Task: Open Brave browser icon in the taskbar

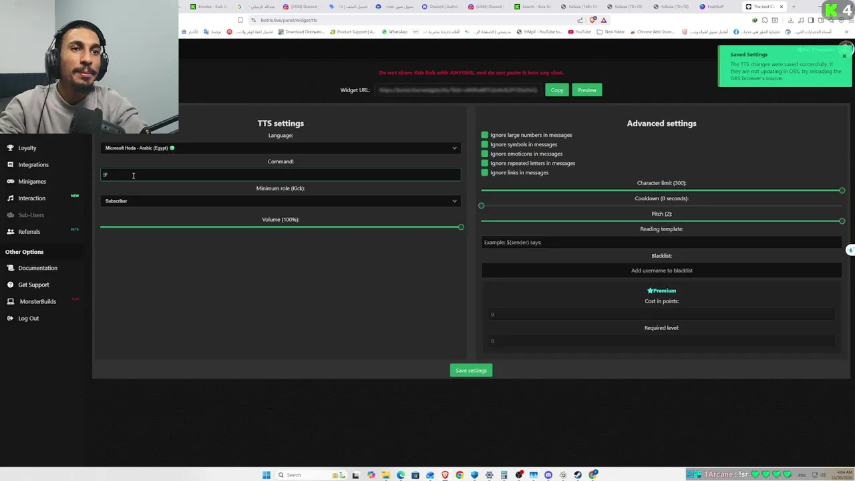Action: click(445, 475)
